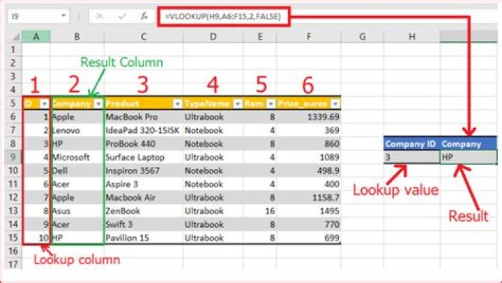Click the price cell 369
This screenshot has width=502, height=283.
(x=309, y=130)
